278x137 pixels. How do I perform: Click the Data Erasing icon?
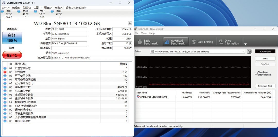[x=194, y=42]
